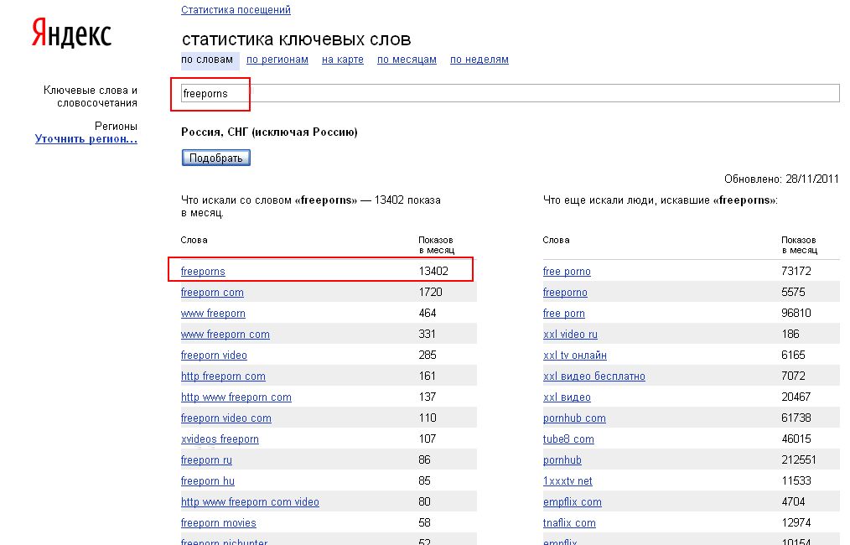The width and height of the screenshot is (850, 545).
Task: Open the по неделям tab
Action: click(x=479, y=60)
